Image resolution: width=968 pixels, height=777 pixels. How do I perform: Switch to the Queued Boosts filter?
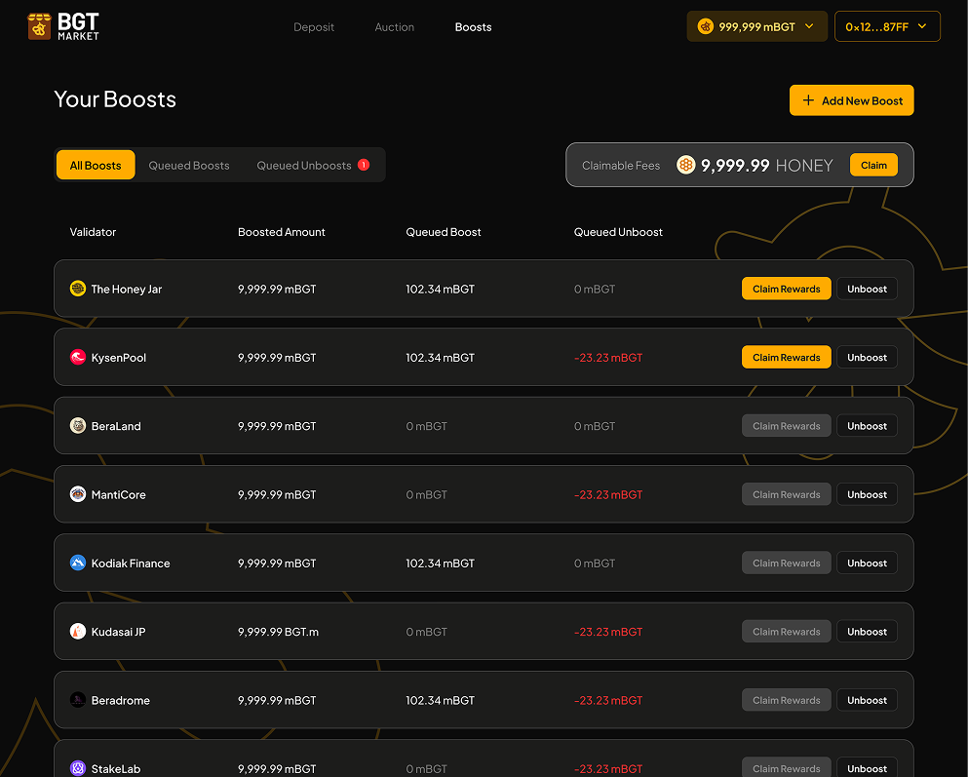coord(189,166)
